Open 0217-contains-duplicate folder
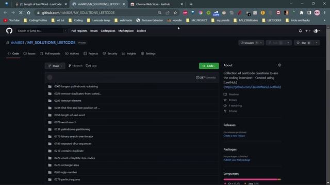This screenshot has height=185, width=330. pyautogui.click(x=69, y=151)
